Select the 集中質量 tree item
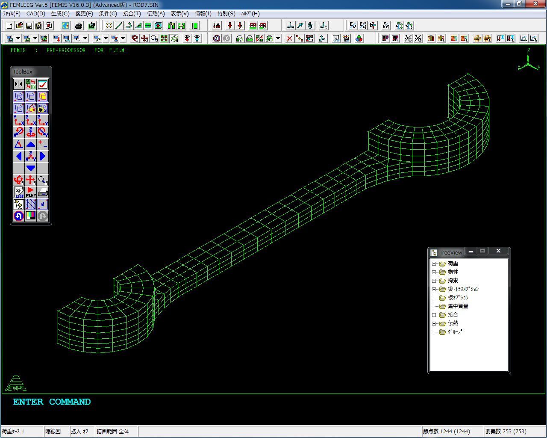Screen dimensions: 547x438 (x=458, y=306)
